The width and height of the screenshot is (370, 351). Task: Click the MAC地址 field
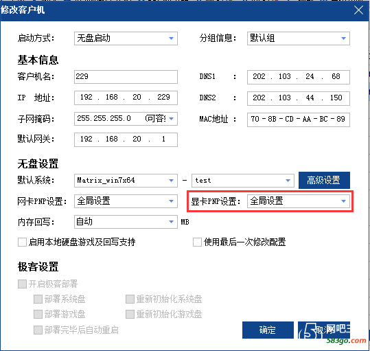(299, 120)
